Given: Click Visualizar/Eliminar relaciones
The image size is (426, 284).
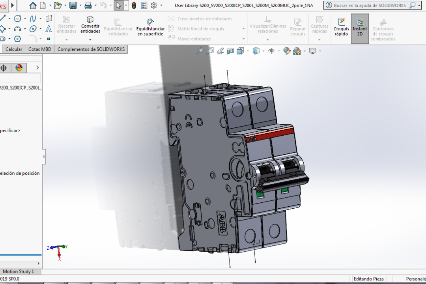Looking at the screenshot, I should (x=268, y=25).
